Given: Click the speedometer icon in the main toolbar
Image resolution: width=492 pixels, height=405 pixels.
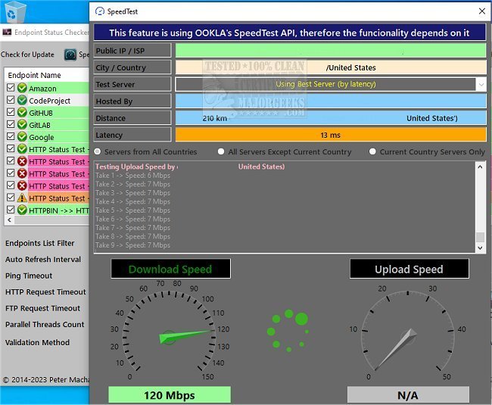Looking at the screenshot, I should coord(70,55).
